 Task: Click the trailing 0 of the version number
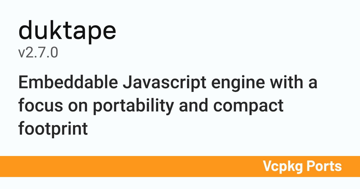pos(54,53)
